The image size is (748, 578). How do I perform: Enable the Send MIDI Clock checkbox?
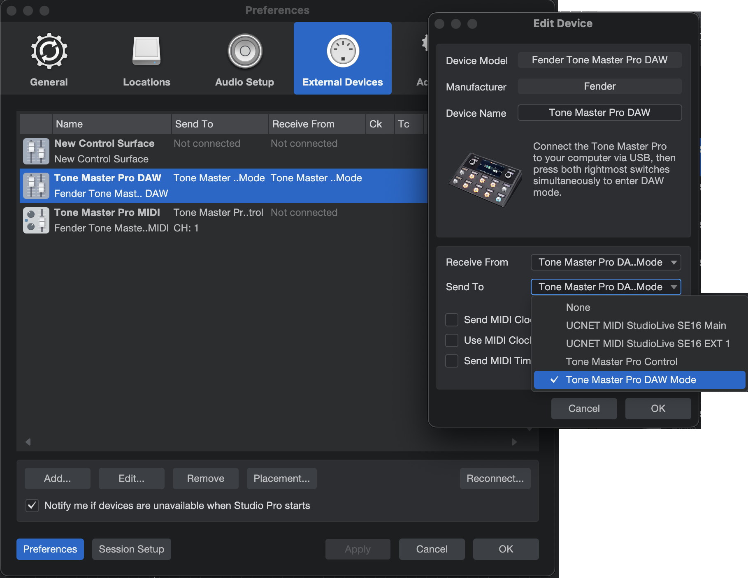[452, 320]
